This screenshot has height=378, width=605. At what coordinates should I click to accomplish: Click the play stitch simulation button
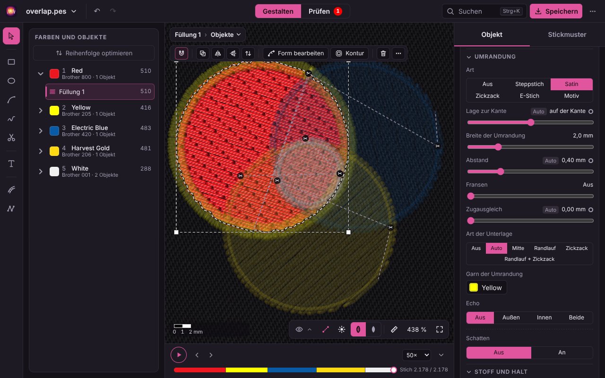[x=179, y=355]
